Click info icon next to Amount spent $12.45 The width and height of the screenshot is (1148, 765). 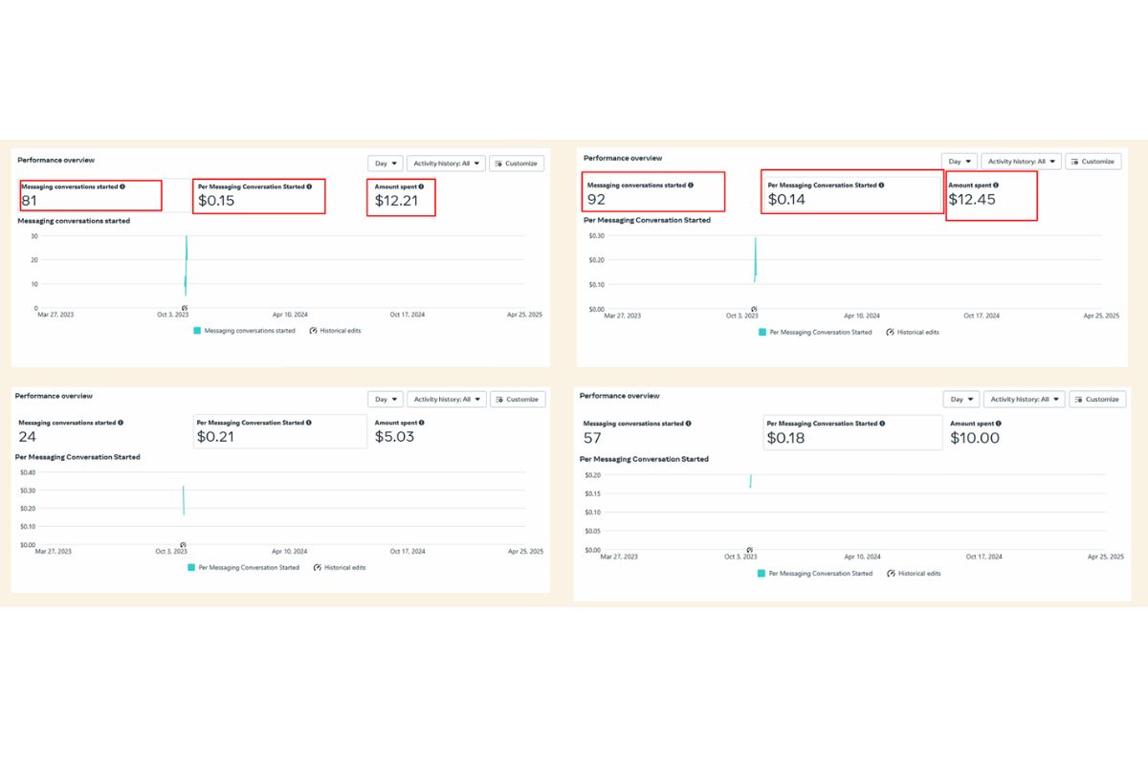995,186
